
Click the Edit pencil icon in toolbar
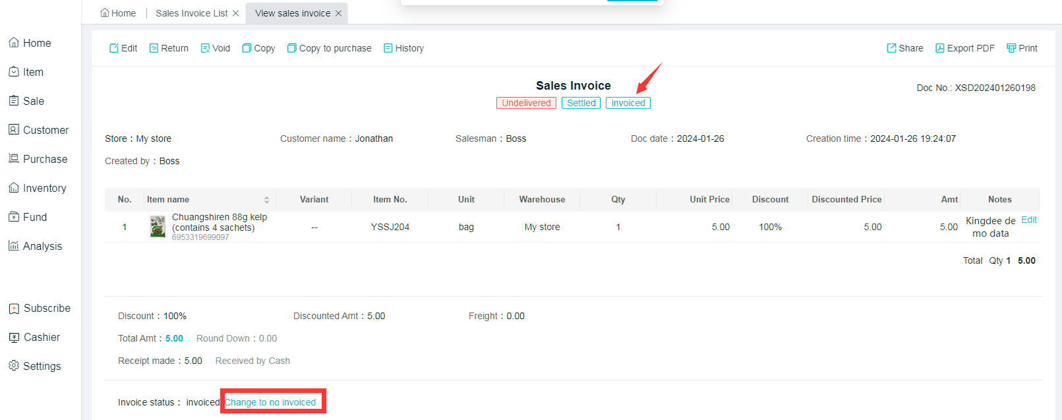point(114,48)
